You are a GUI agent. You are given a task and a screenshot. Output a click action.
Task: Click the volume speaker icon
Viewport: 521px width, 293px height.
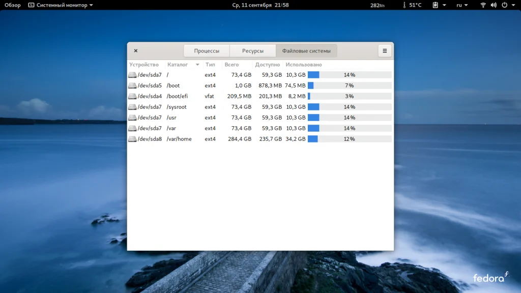point(494,5)
